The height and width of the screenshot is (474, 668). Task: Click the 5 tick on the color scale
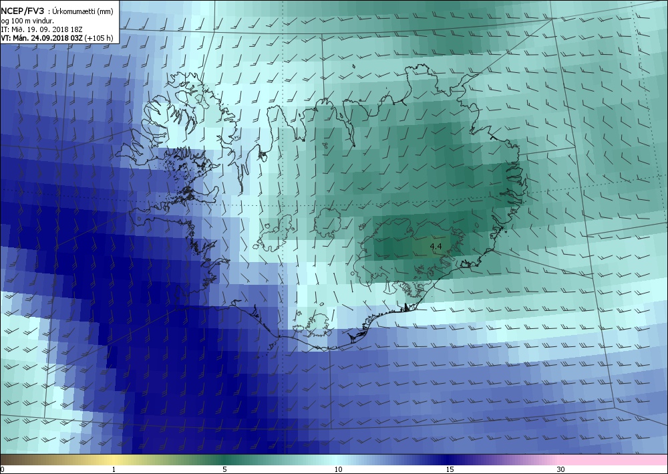pos(224,469)
